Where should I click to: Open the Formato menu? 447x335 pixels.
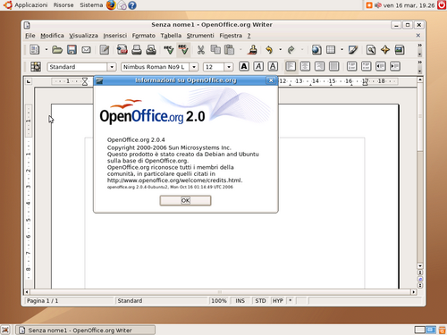click(144, 36)
